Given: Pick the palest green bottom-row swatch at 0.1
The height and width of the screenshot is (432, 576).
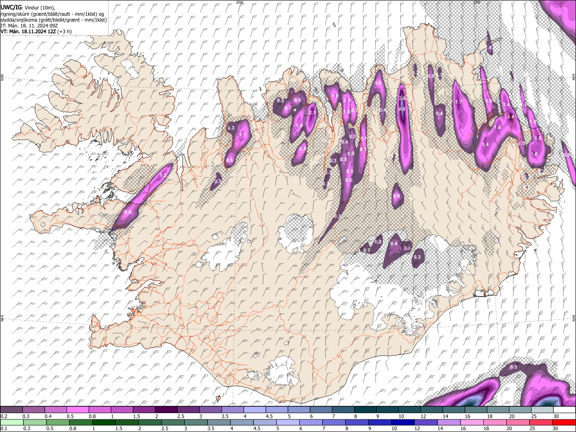Looking at the screenshot, I should (x=11, y=422).
